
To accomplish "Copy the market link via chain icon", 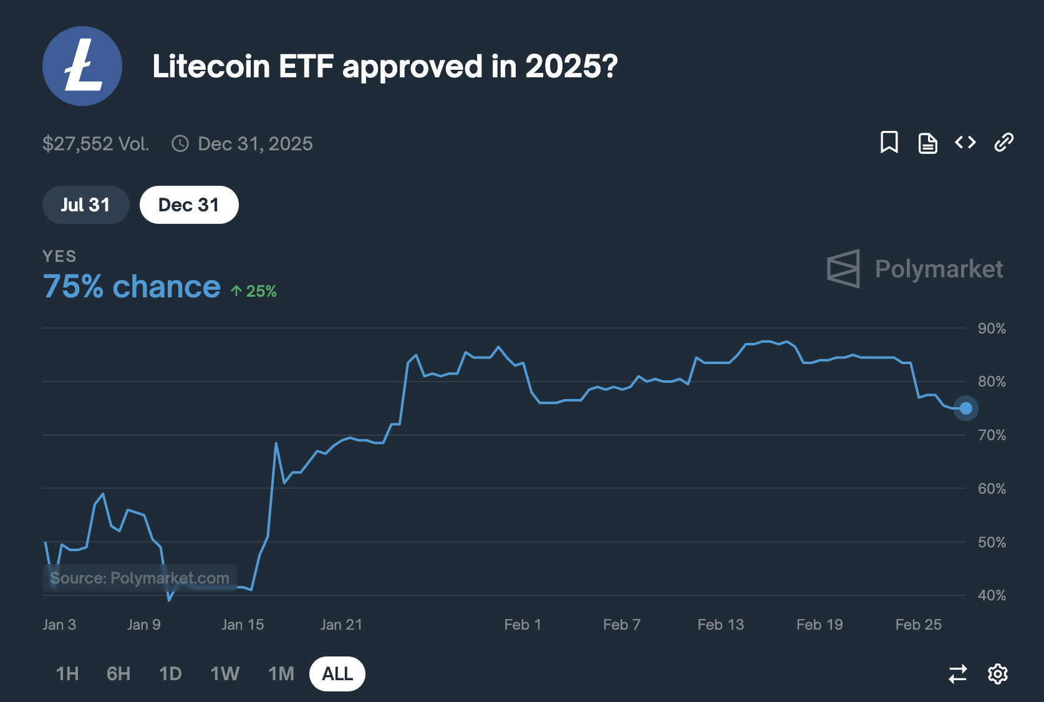I will point(1003,143).
